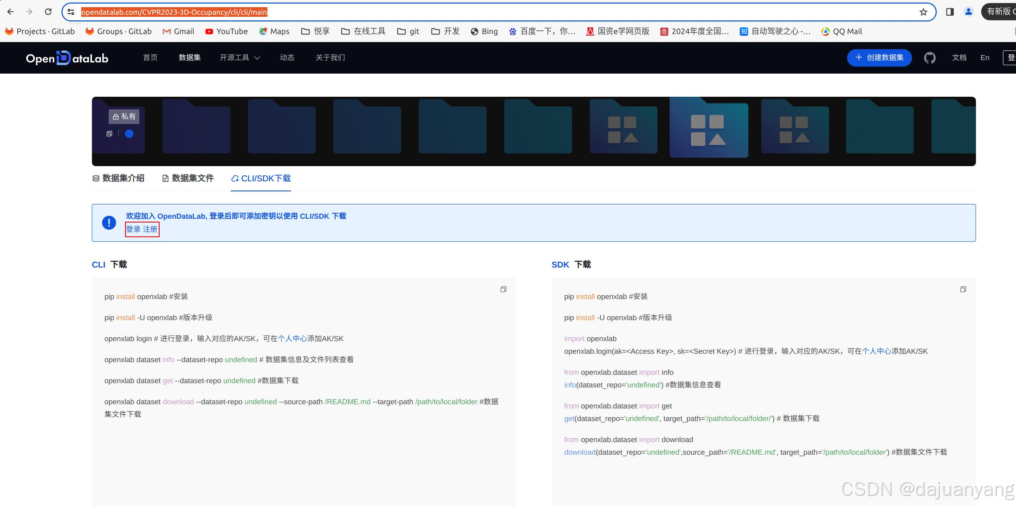Click the 登录 link in notice
1016x506 pixels.
[133, 229]
